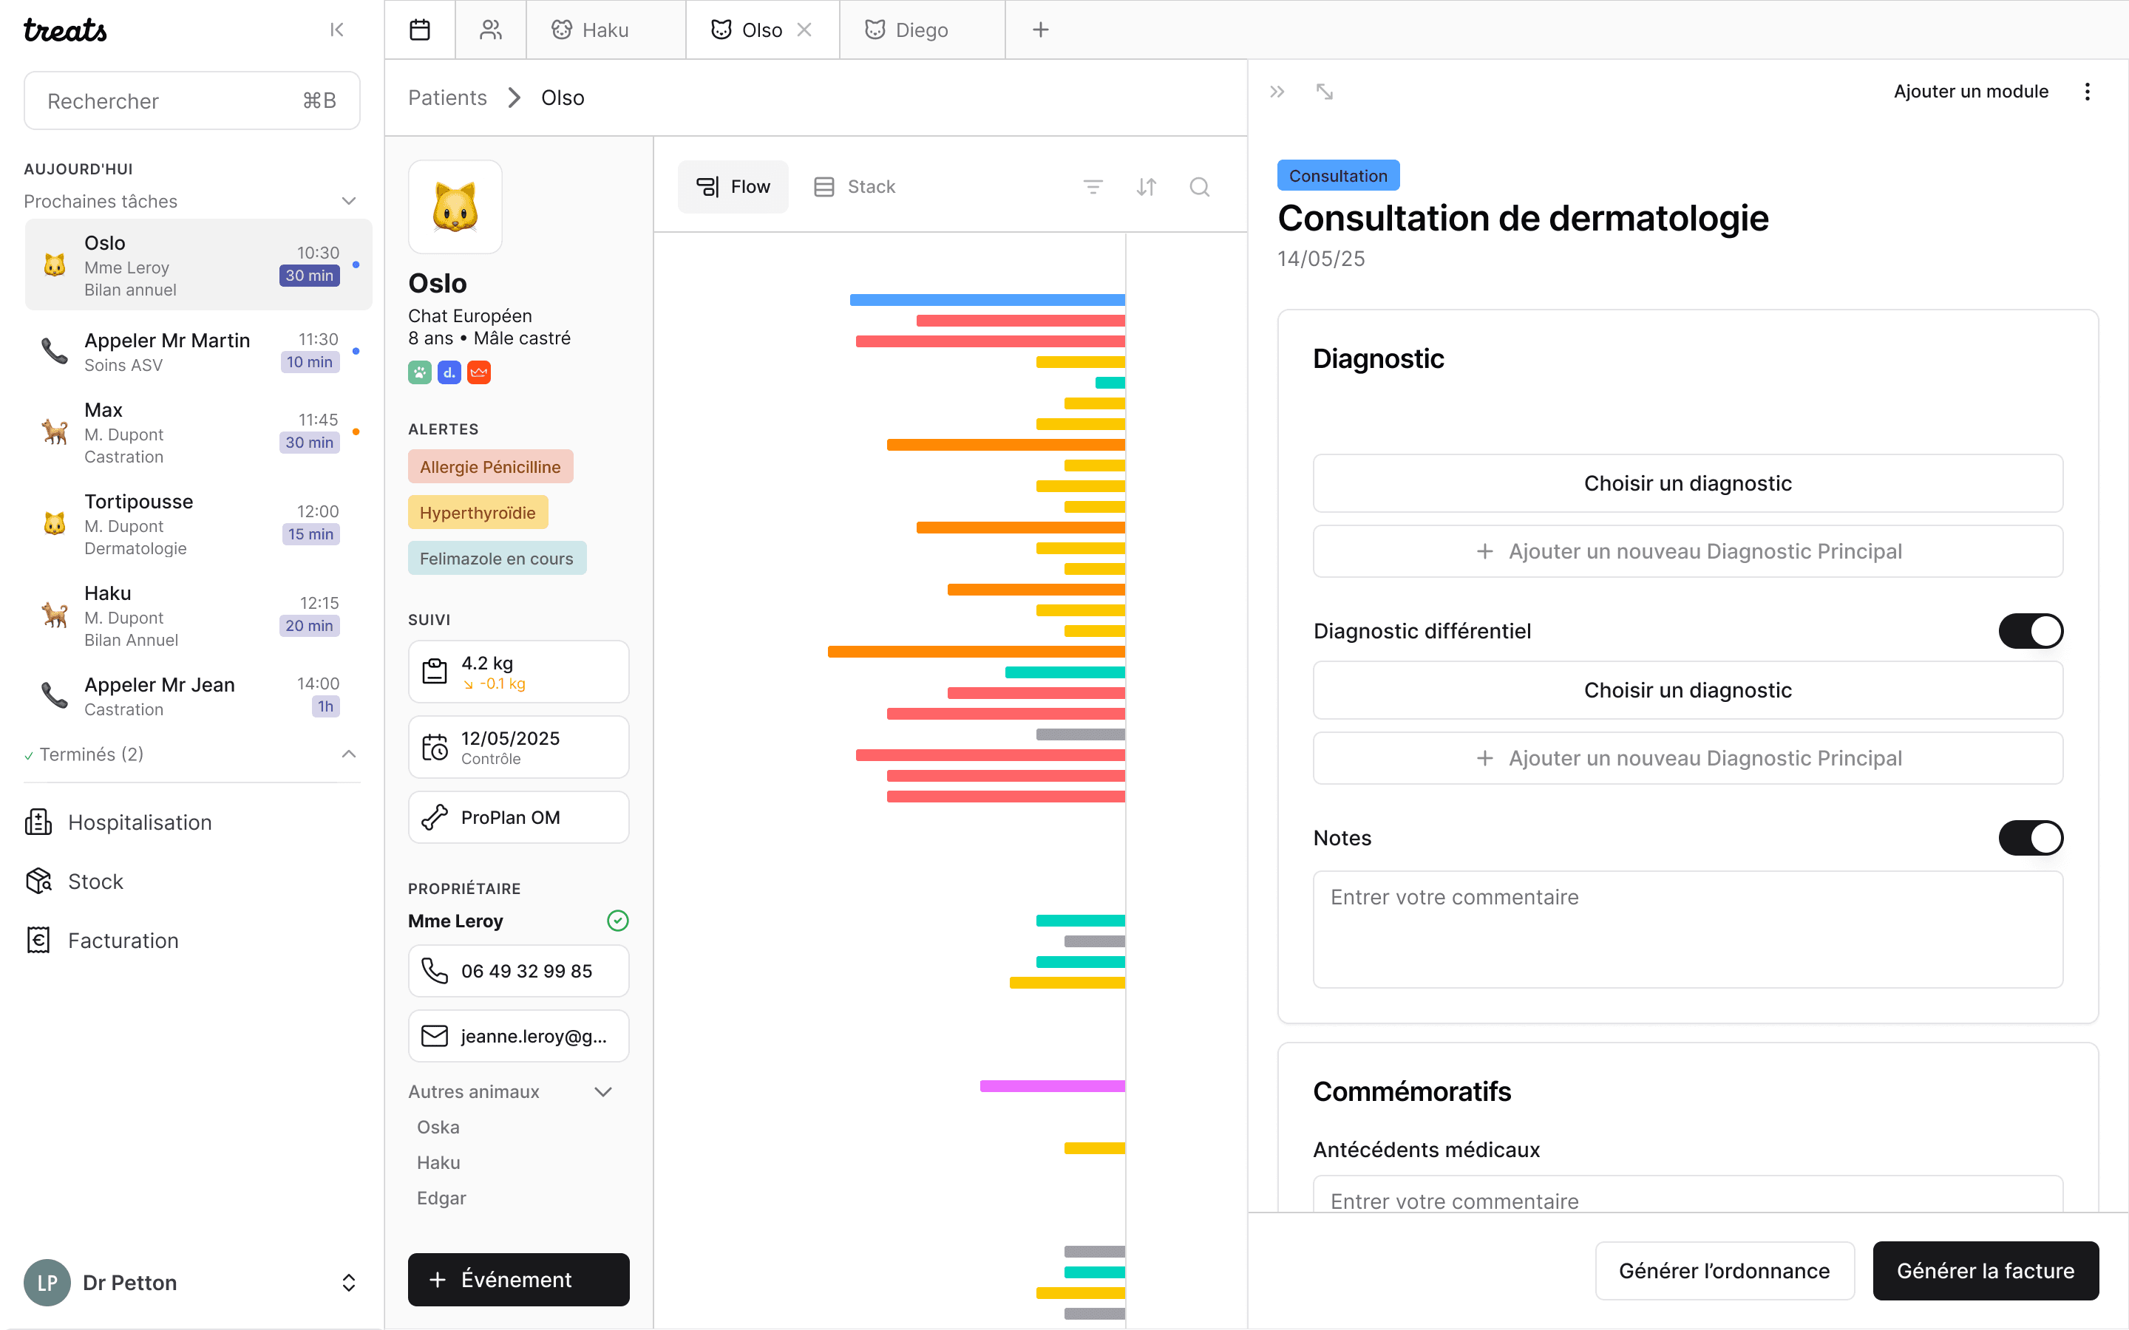Open the clients people icon tab
Viewport: 2129px width, 1330px height.
[x=491, y=30]
